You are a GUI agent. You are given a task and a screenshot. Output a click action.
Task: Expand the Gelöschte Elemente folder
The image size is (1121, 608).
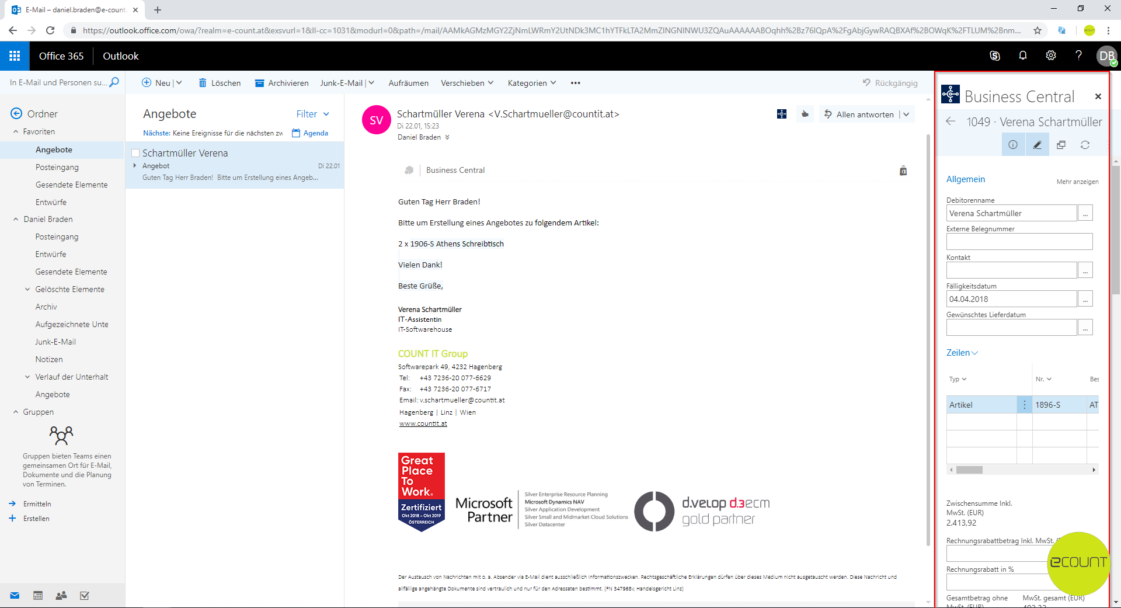[27, 289]
